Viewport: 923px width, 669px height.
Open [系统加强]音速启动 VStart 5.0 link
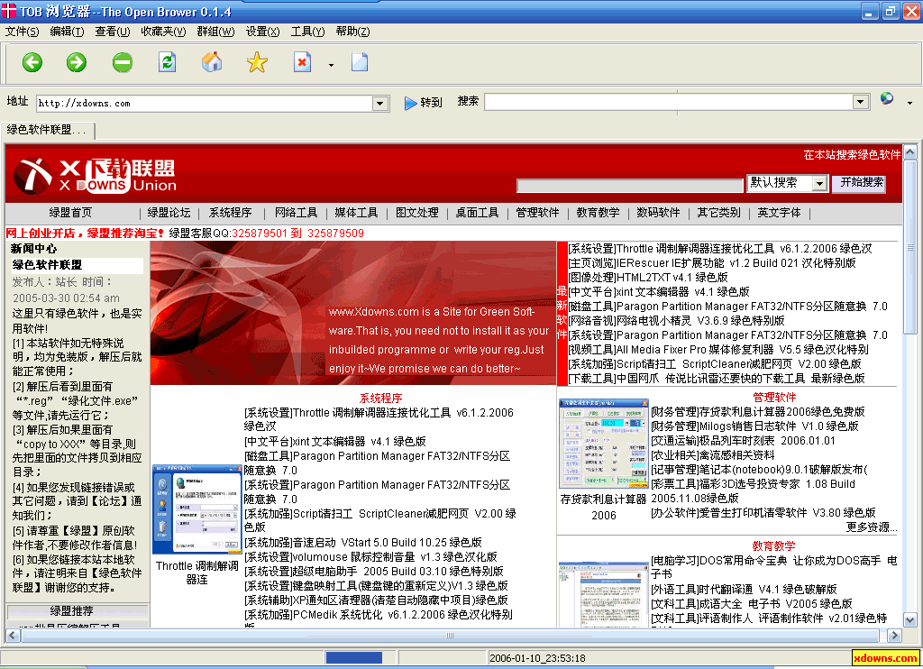click(x=362, y=543)
